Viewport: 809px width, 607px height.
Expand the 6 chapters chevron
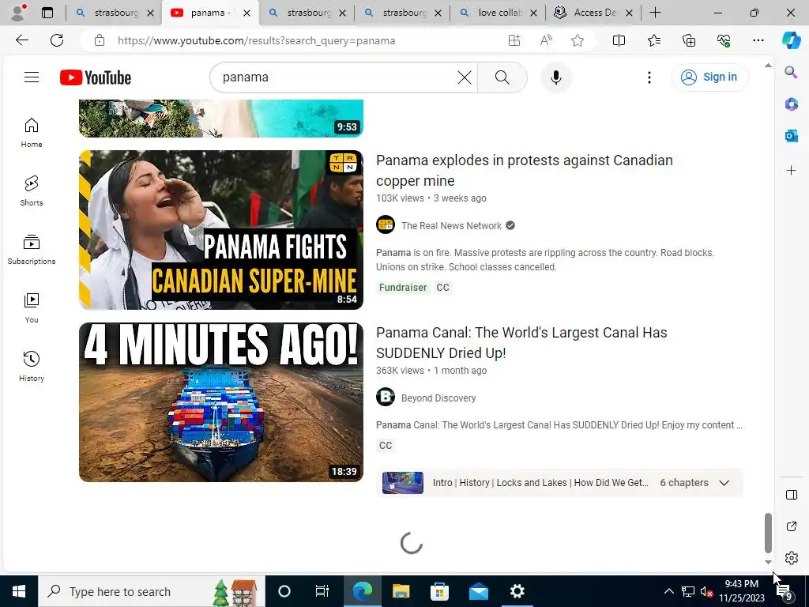click(x=724, y=483)
